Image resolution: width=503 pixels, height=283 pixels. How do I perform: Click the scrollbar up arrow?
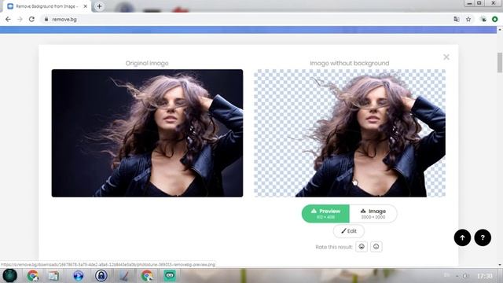click(x=500, y=30)
